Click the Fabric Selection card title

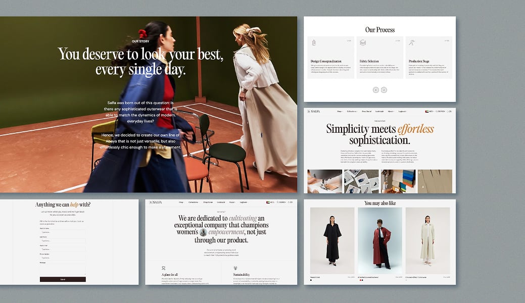point(369,61)
